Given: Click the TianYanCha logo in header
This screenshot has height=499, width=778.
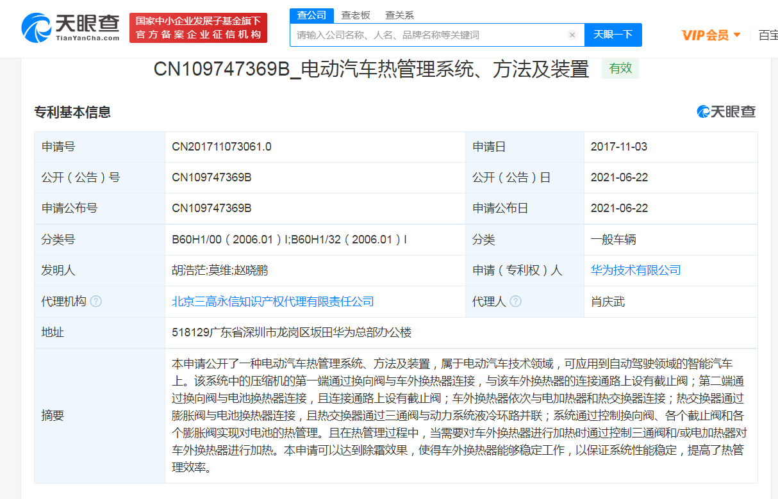Looking at the screenshot, I should click(70, 28).
